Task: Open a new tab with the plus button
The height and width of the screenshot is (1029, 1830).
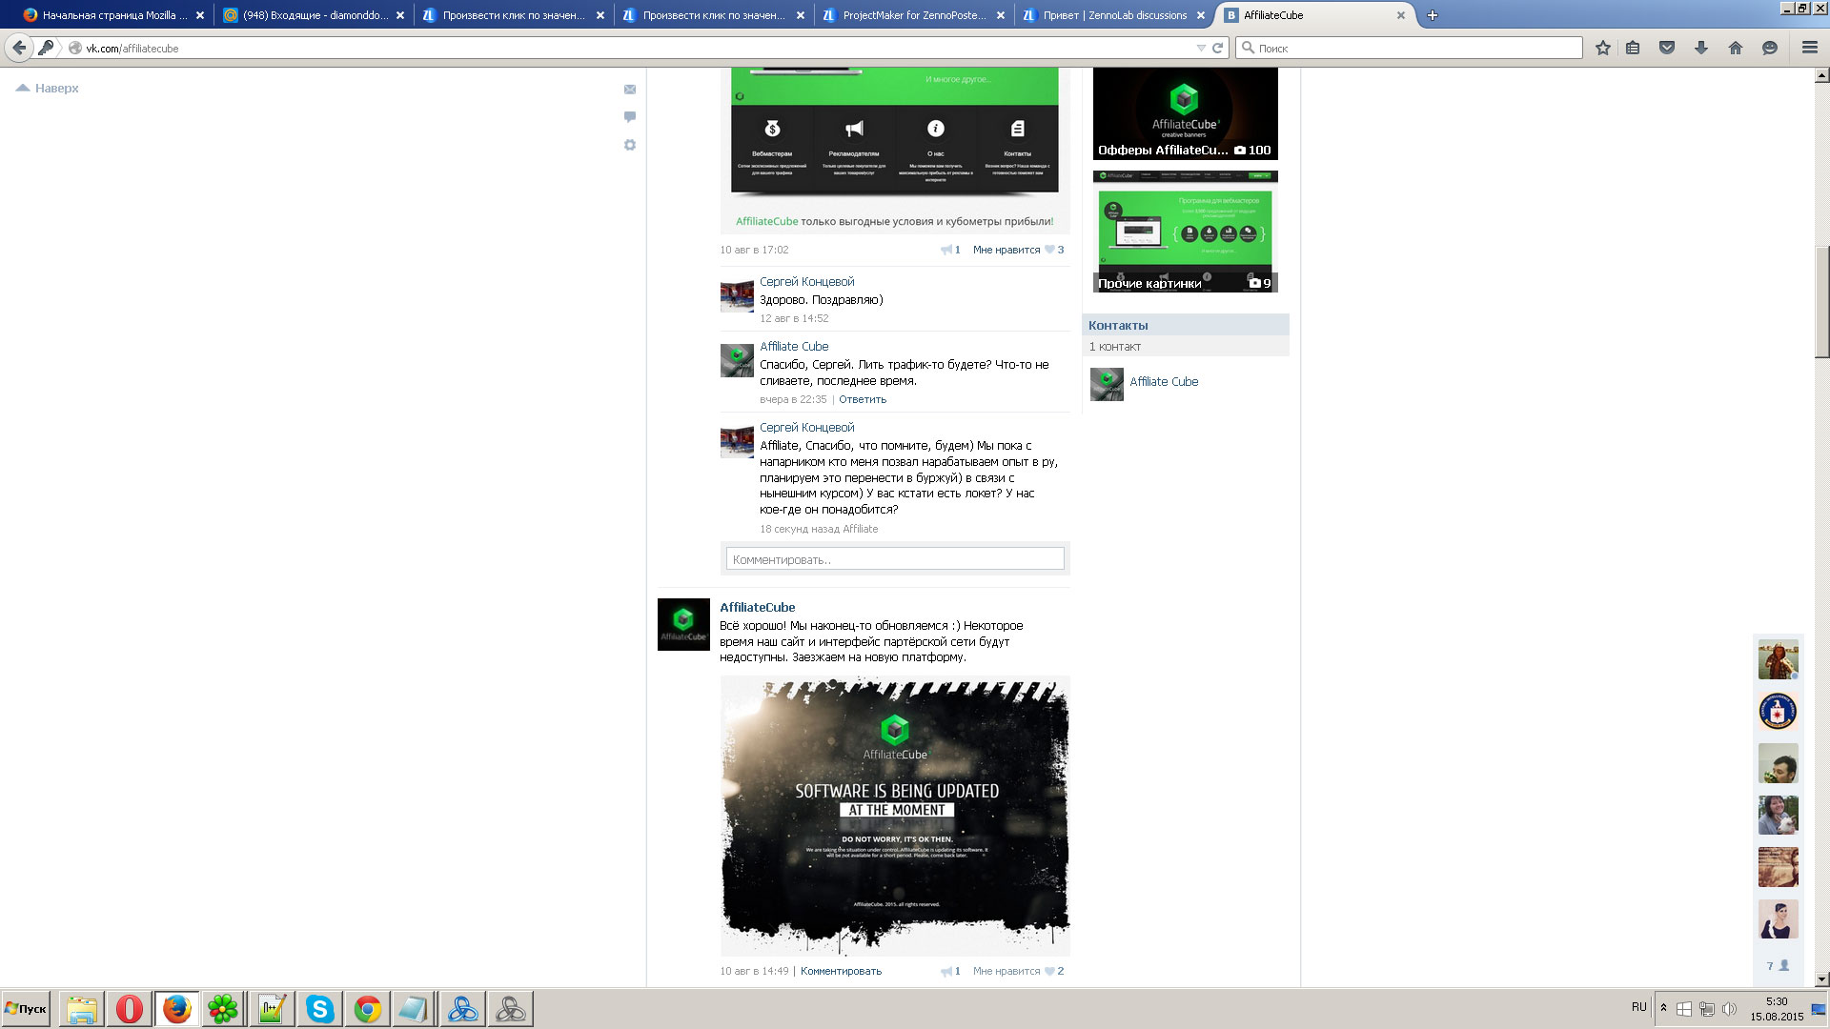Action: coord(1432,15)
